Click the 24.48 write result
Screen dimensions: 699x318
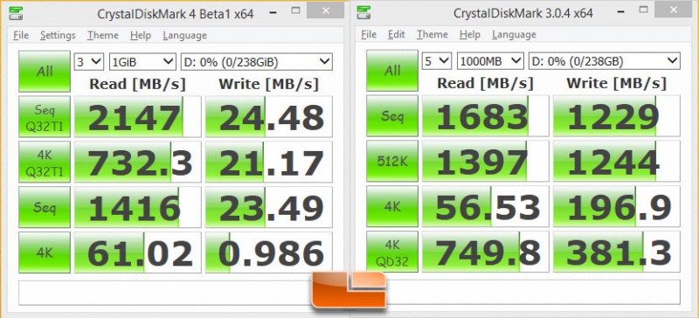269,117
